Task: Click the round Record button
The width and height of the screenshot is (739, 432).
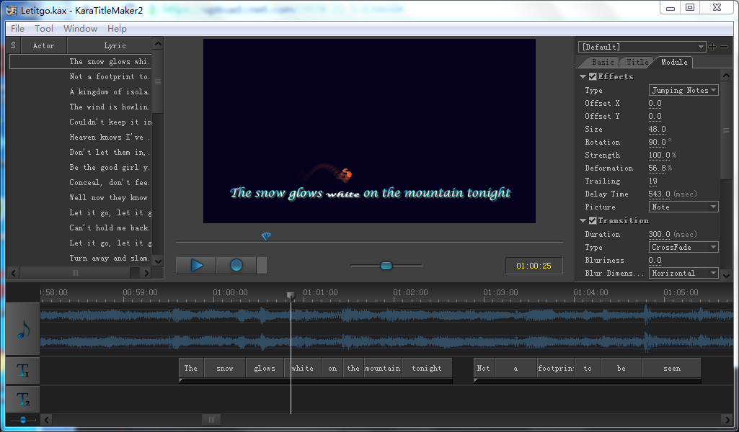Action: [236, 266]
